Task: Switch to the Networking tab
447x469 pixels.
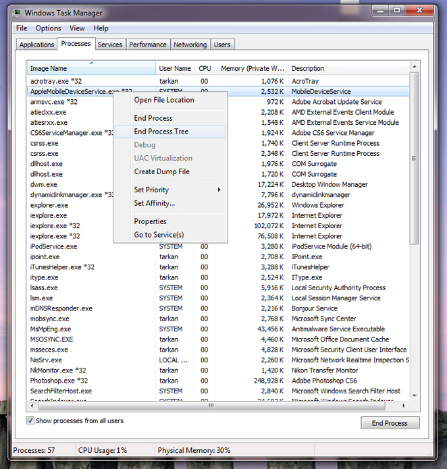Action: point(190,45)
